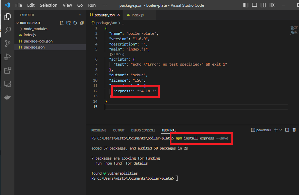The image size is (299, 195).
Task: Click the "boiler-plate" name value
Action: 141,33
